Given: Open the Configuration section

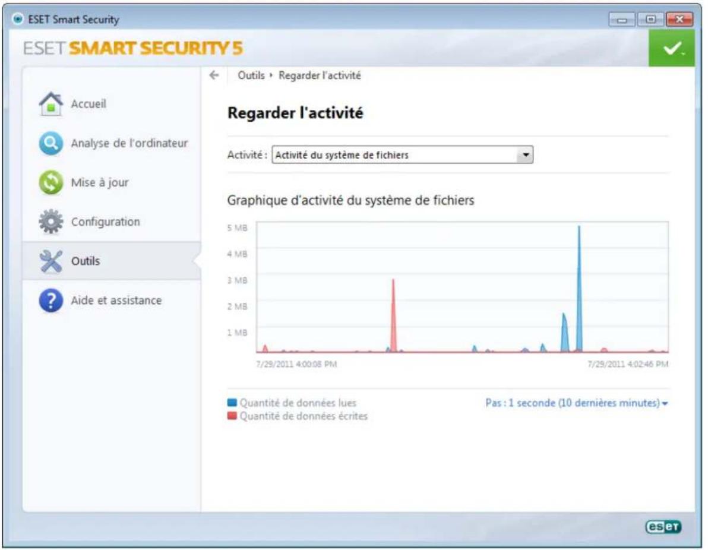Looking at the screenshot, I should point(112,222).
